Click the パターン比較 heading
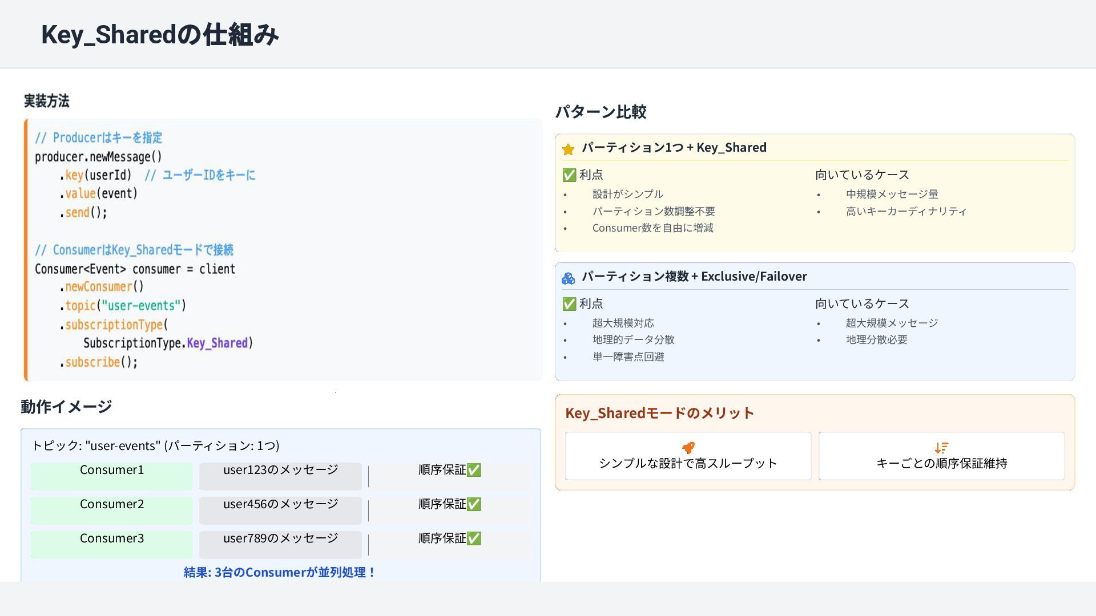Image resolution: width=1096 pixels, height=616 pixels. point(601,112)
